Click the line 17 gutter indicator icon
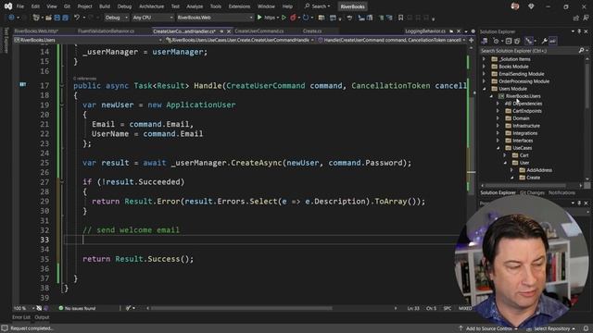593x333 pixels. 22,84
